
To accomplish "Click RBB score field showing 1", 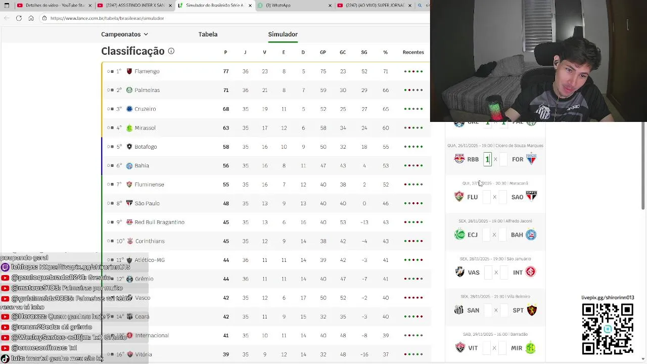I will (487, 159).
